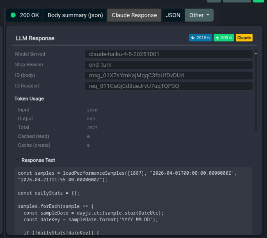Open the Body summary (json) tab

click(75, 15)
